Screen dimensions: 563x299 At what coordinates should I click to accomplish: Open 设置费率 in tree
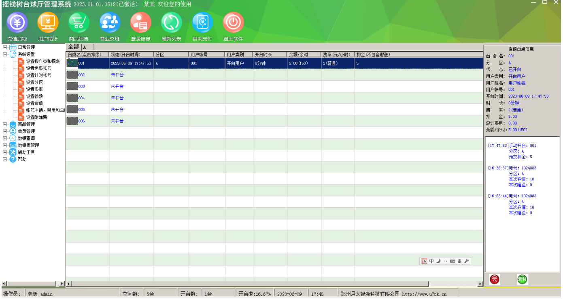pos(34,89)
